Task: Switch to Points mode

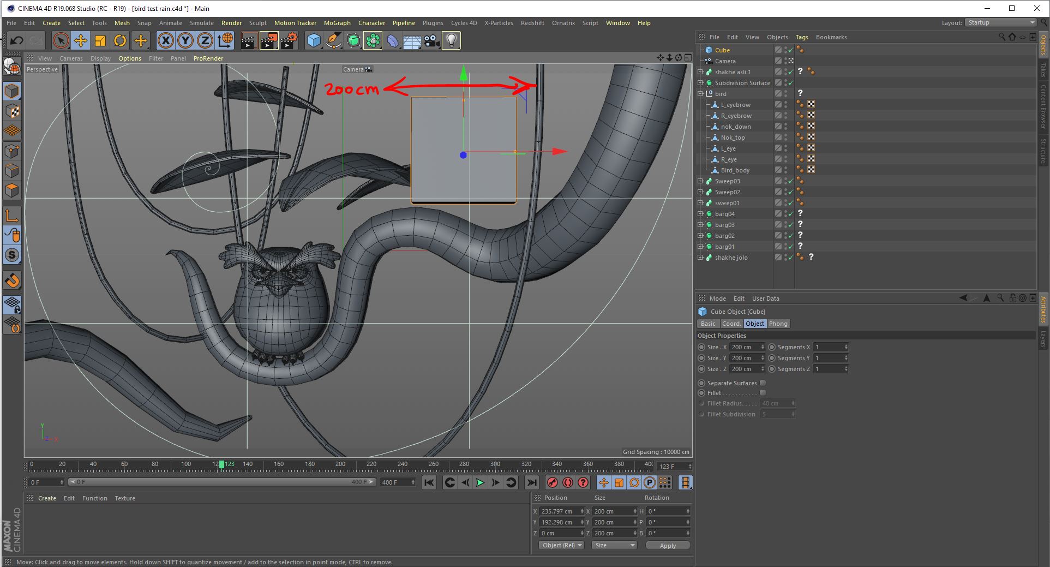Action: 12,151
